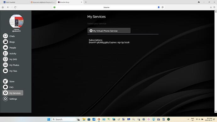The width and height of the screenshot is (217, 122).
Task: Open a new browser tab
Action: [86, 2]
